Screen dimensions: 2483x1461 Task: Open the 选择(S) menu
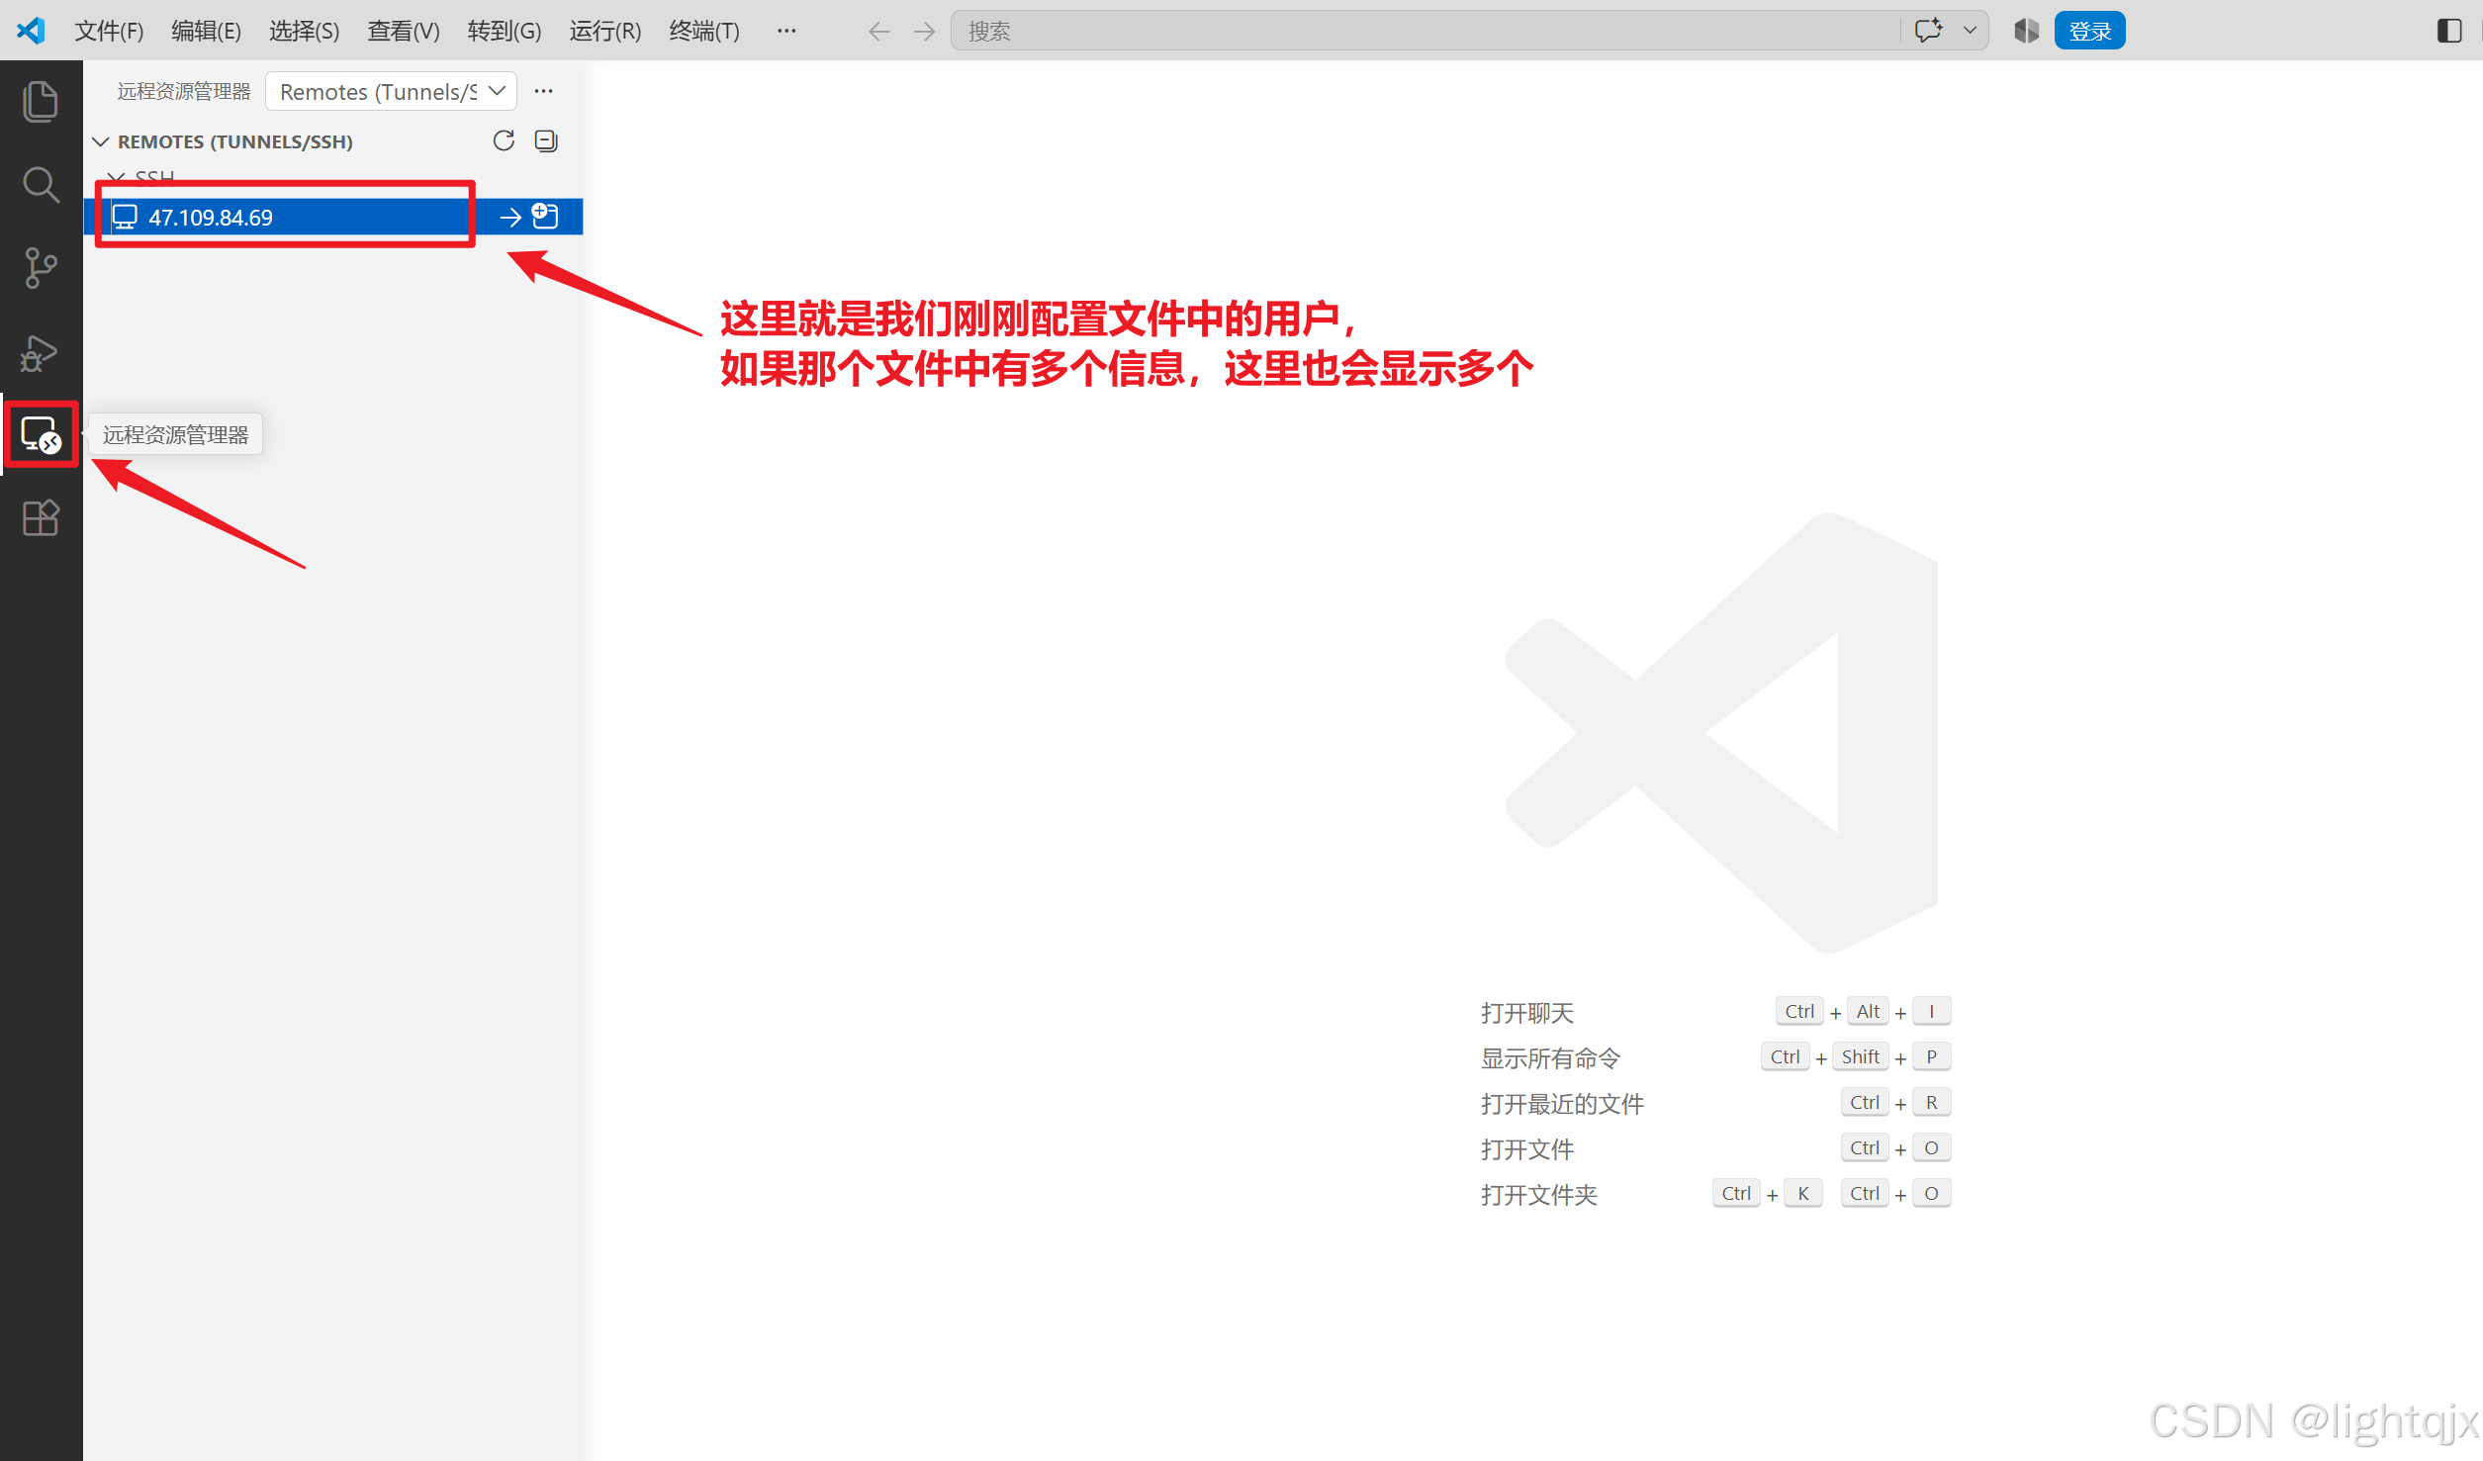[x=304, y=32]
